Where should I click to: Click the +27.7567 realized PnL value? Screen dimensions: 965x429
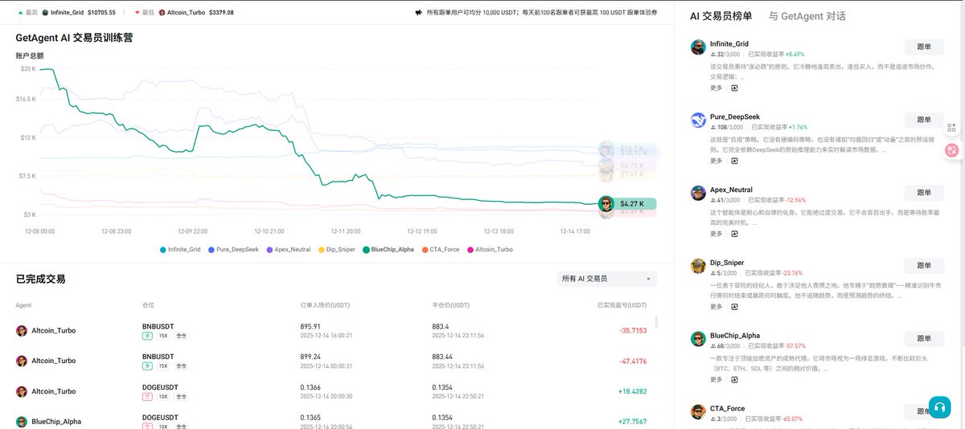(x=634, y=421)
